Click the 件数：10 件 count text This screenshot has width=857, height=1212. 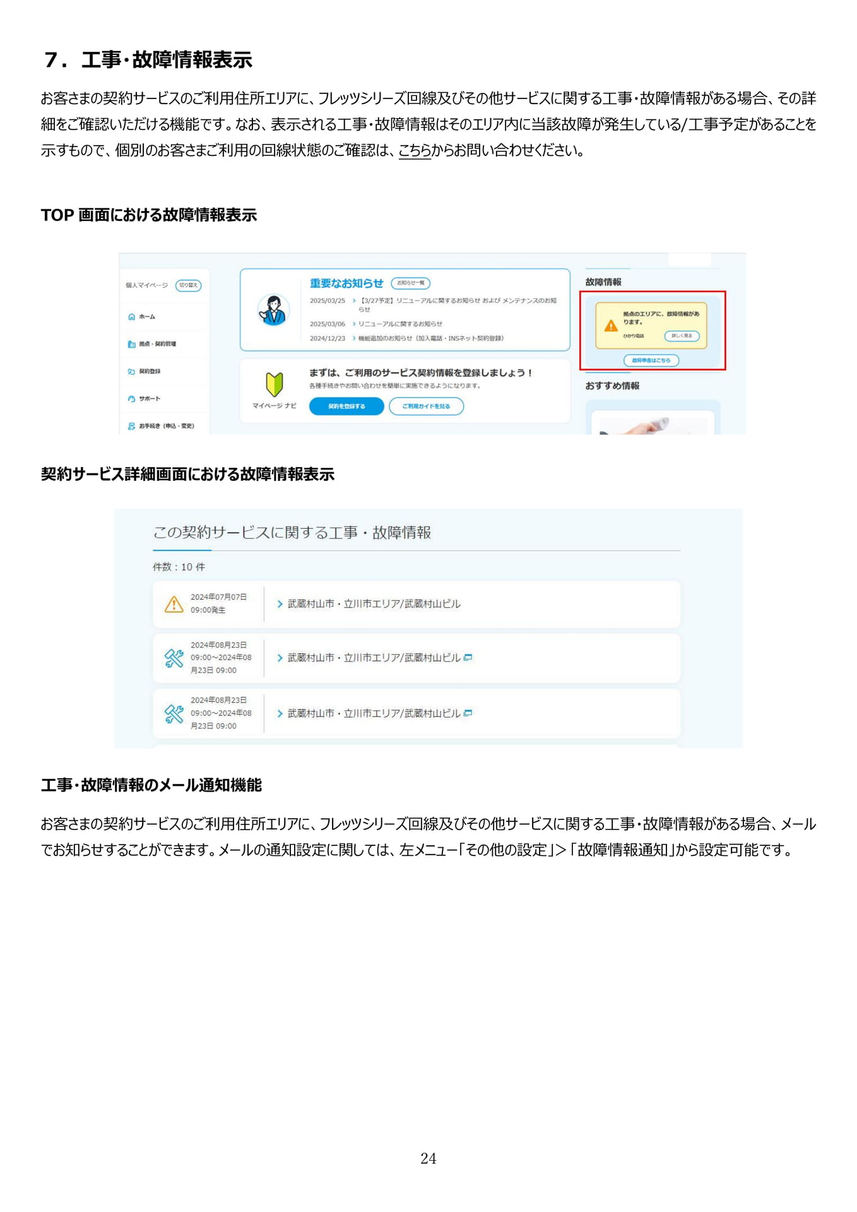(x=179, y=567)
